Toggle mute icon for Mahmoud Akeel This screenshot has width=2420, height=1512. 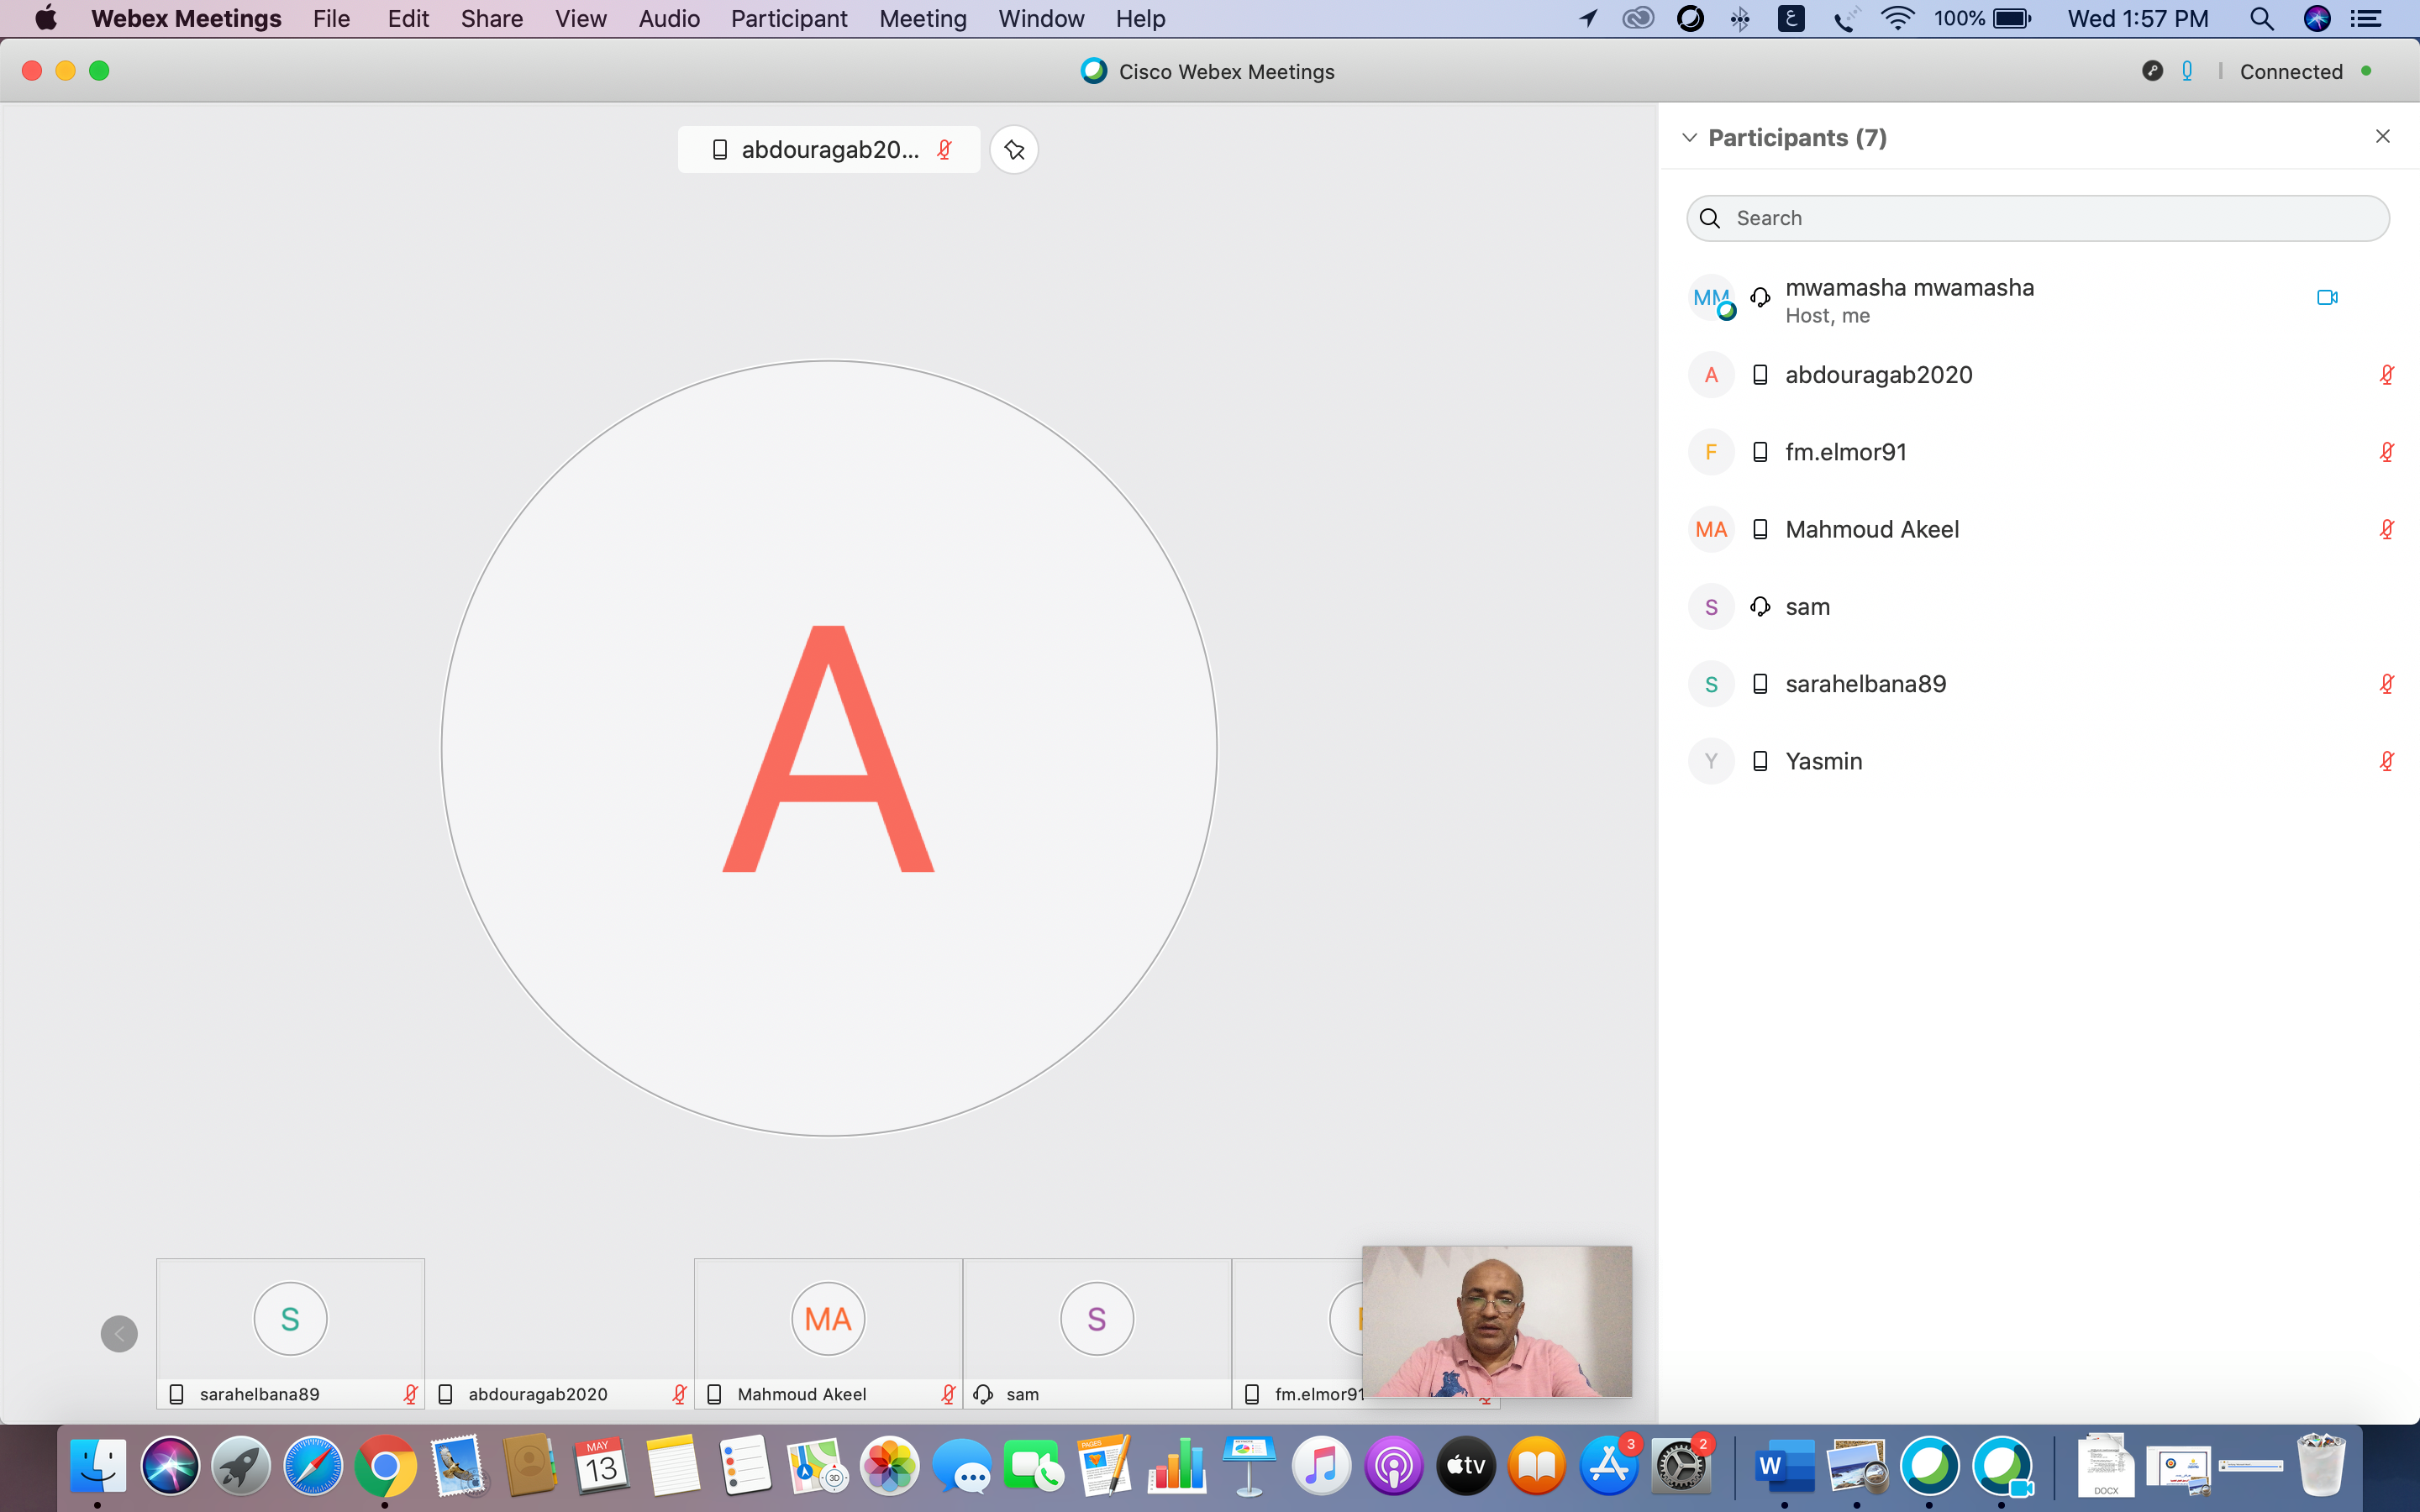(x=2386, y=529)
